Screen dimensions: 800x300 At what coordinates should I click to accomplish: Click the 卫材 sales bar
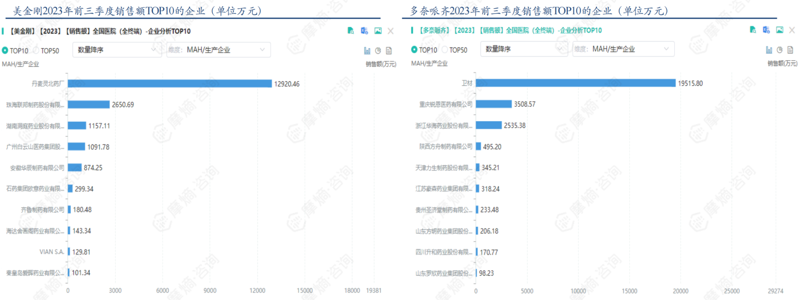(x=575, y=83)
